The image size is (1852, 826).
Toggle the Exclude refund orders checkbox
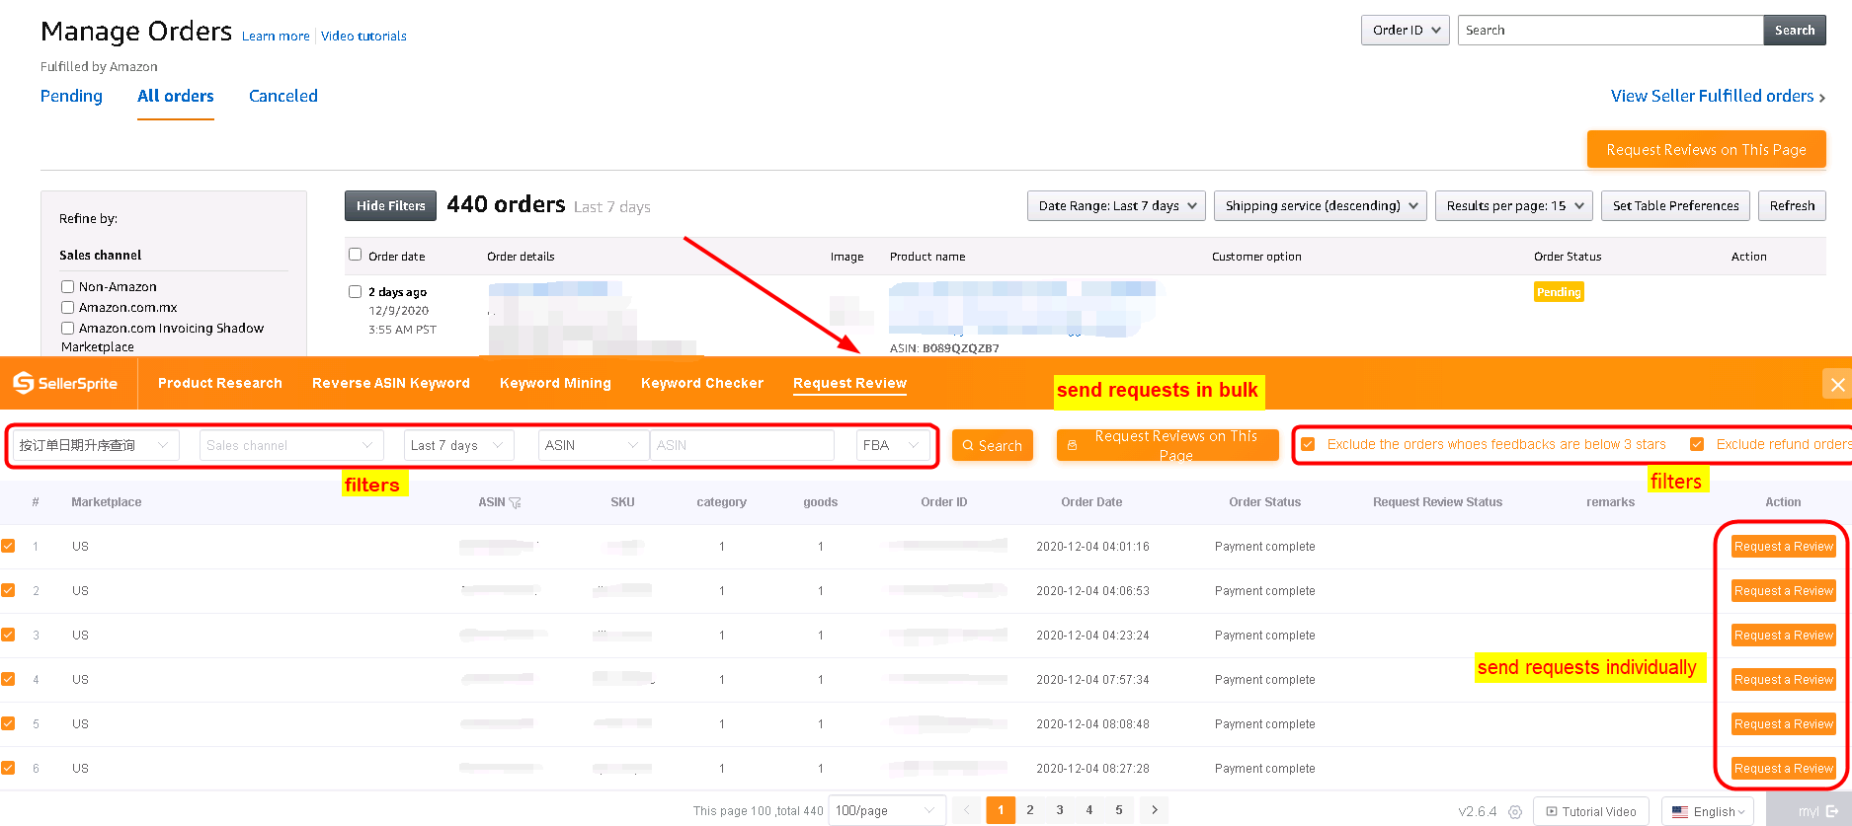pos(1697,444)
